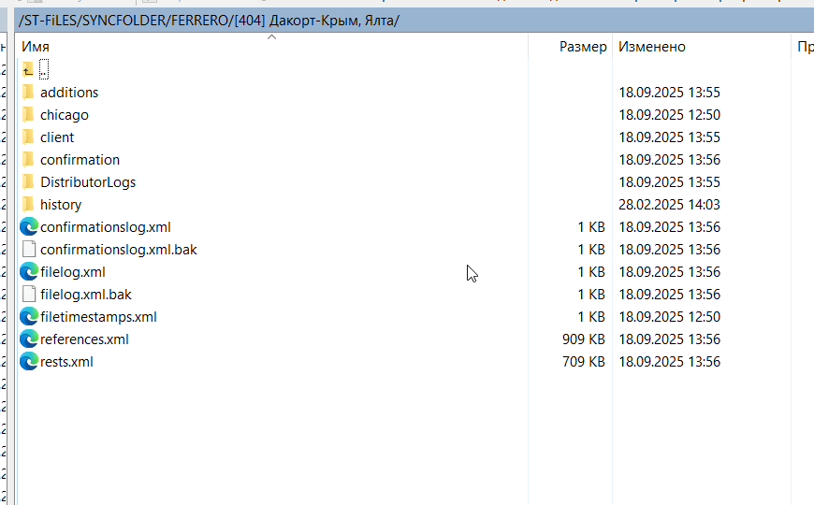Viewport: 814px width, 505px height.
Task: Select the chicago folder name
Action: coord(65,115)
